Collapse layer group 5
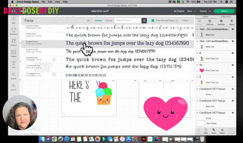This screenshot has width=243, height=143. (197, 77)
